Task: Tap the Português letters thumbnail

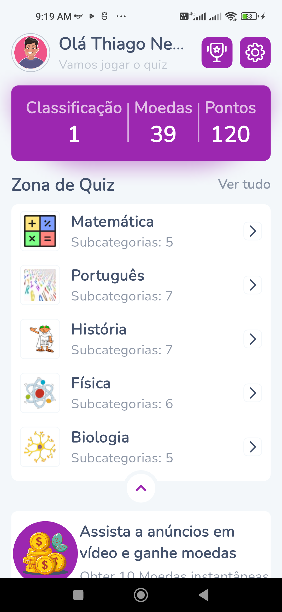Action: click(40, 285)
